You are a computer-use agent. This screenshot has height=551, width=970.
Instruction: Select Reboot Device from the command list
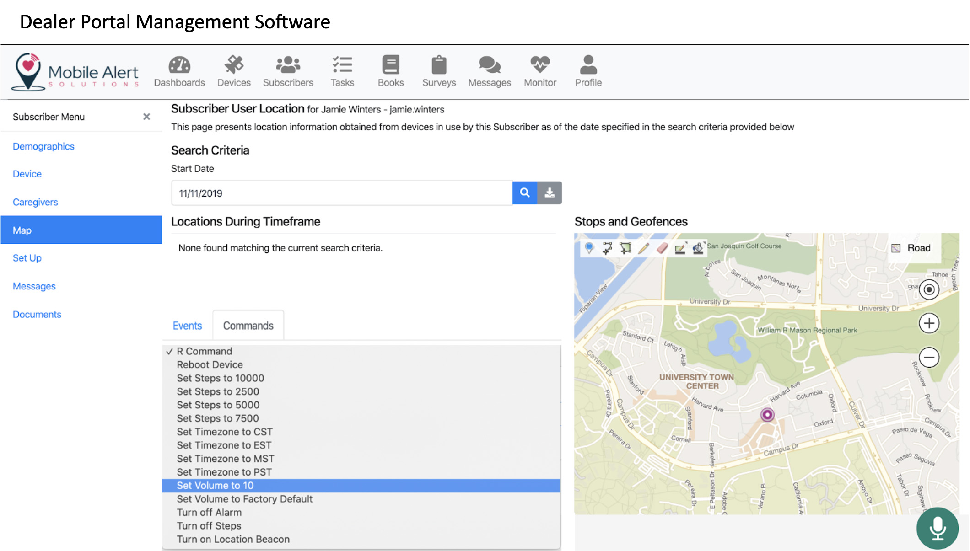[x=210, y=364]
